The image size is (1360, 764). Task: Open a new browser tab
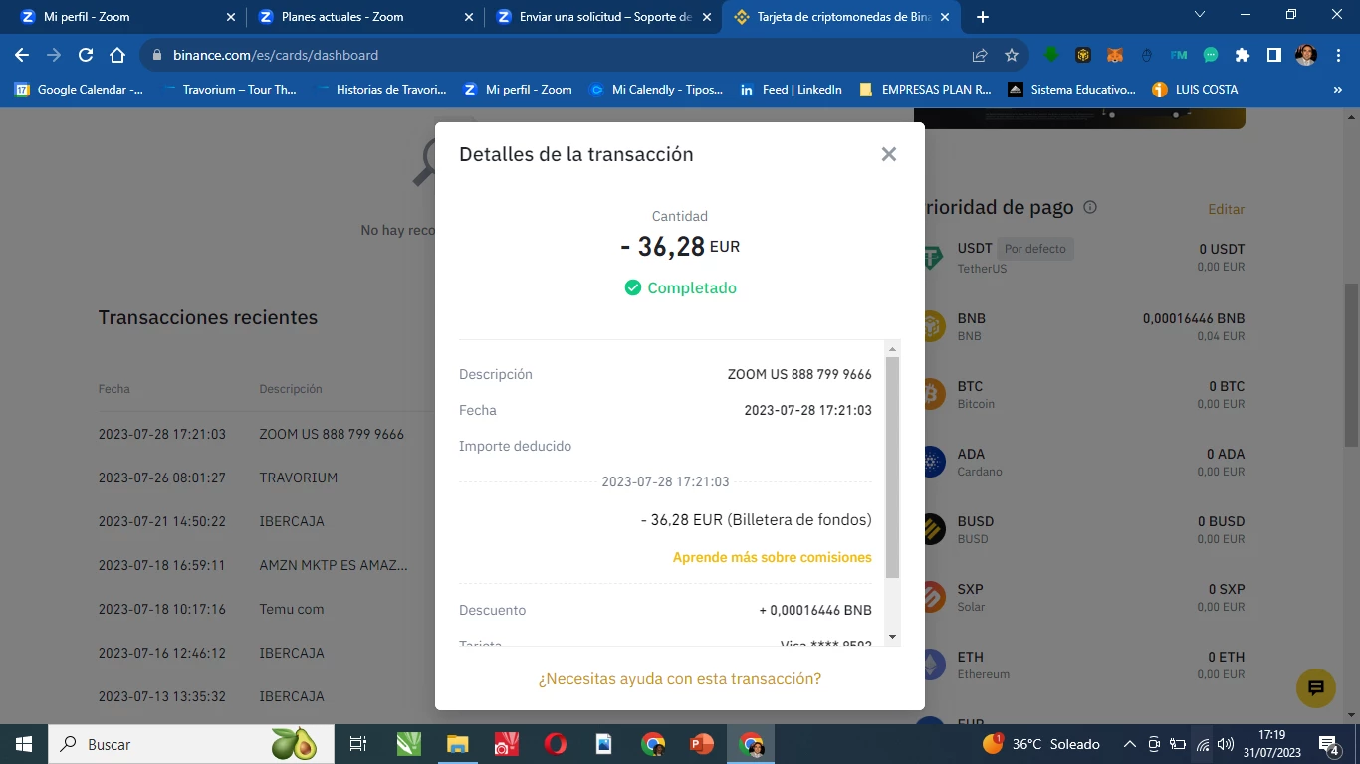(x=983, y=17)
